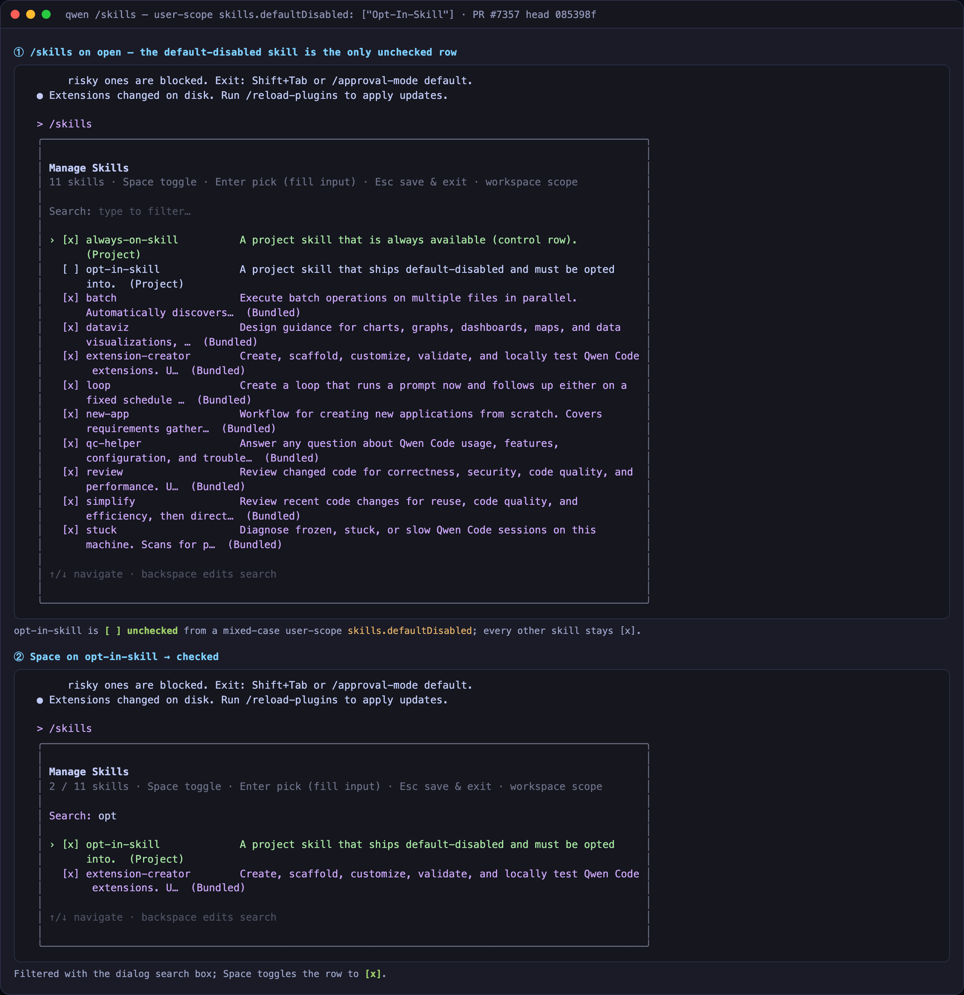Screen dimensions: 964x995
Task: Click the circled number two step icon
Action: pos(19,657)
